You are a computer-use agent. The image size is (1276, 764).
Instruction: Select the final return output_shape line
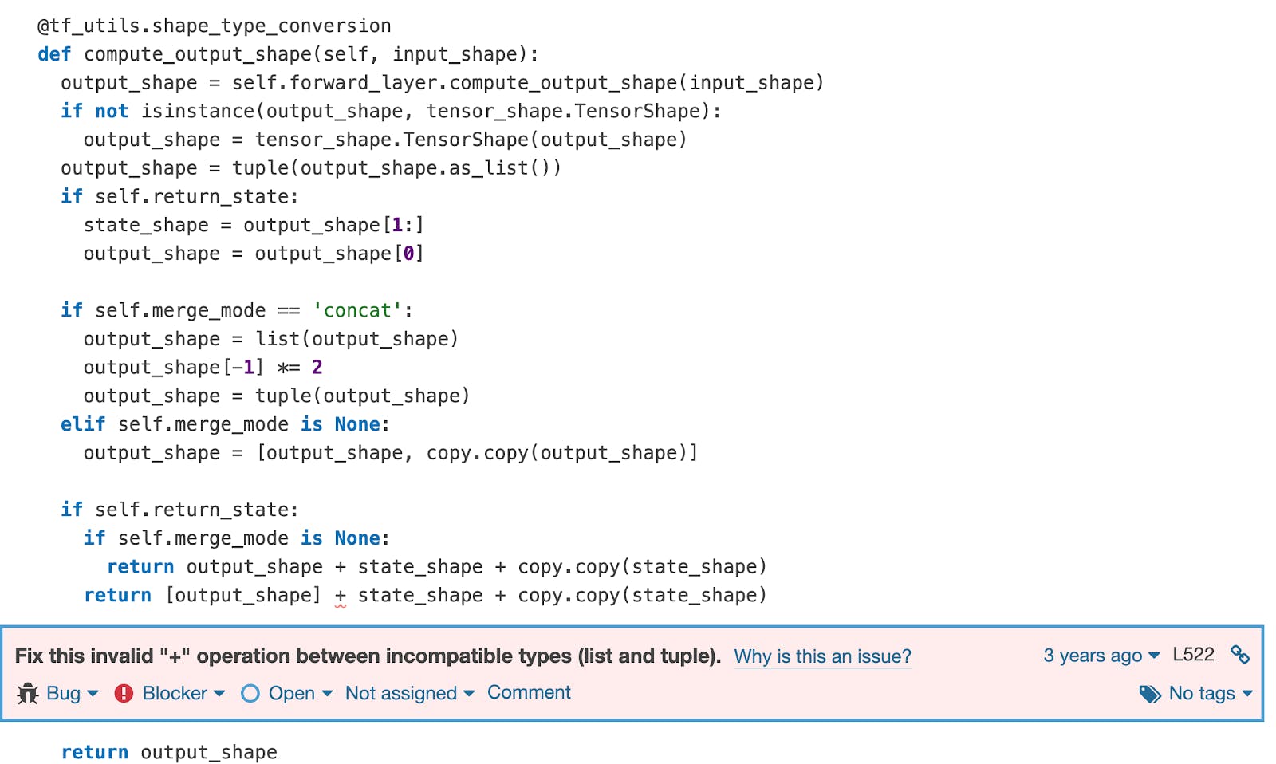tap(169, 750)
